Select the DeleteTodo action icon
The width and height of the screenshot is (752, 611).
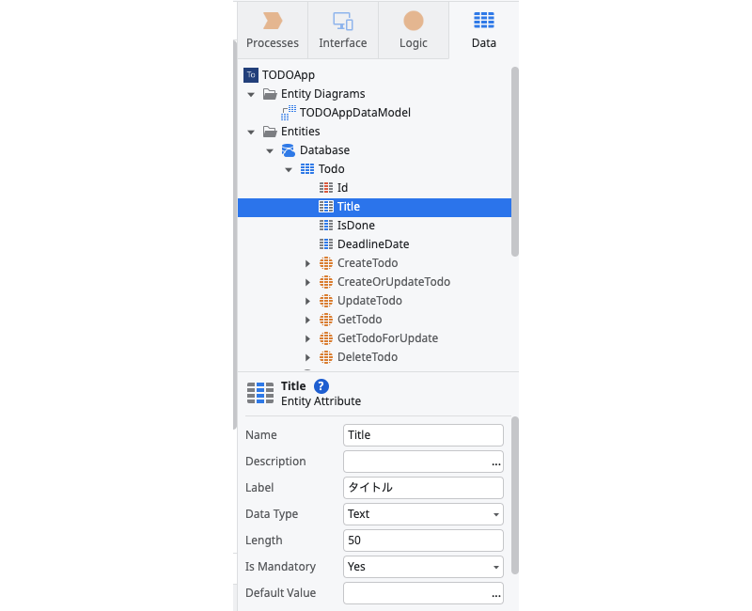pyautogui.click(x=326, y=357)
